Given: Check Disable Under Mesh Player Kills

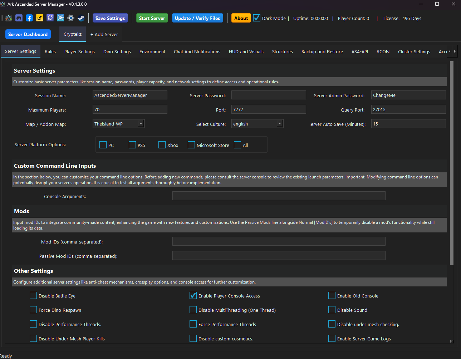Looking at the screenshot, I should click(x=33, y=338).
